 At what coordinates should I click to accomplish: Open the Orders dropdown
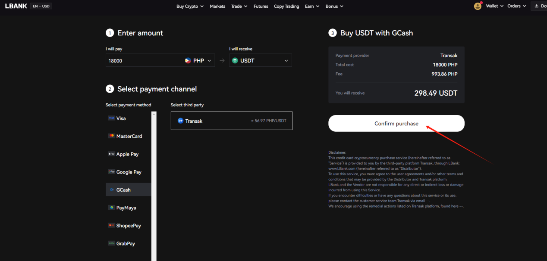tap(517, 6)
